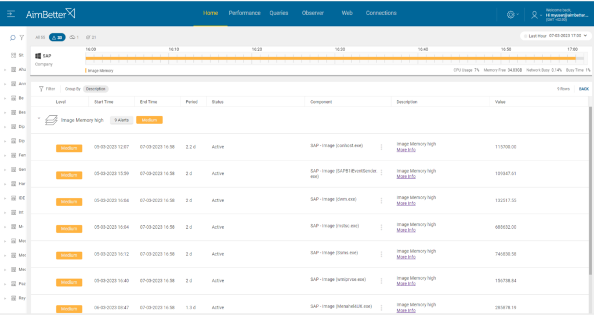
Task: Open More Info for mstsc.exe alert
Action: click(x=405, y=230)
